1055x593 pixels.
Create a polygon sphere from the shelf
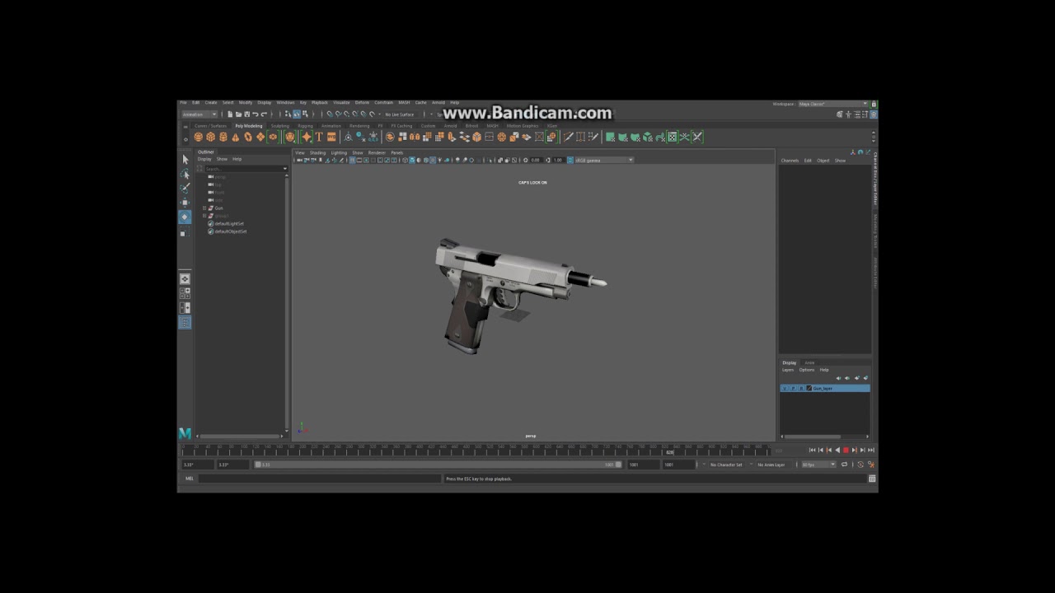(x=199, y=137)
